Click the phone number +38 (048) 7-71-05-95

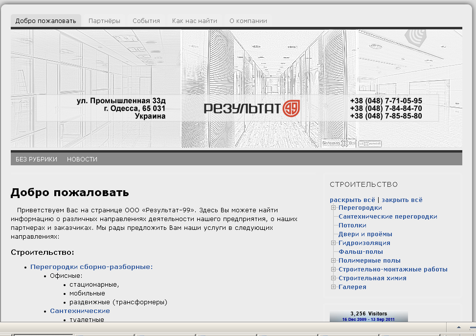click(x=386, y=101)
